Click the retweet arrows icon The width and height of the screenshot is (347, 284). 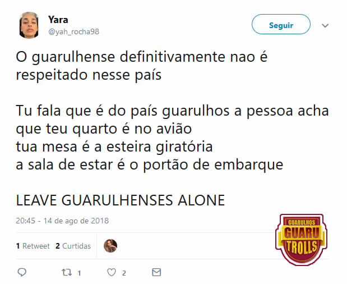[67, 272]
